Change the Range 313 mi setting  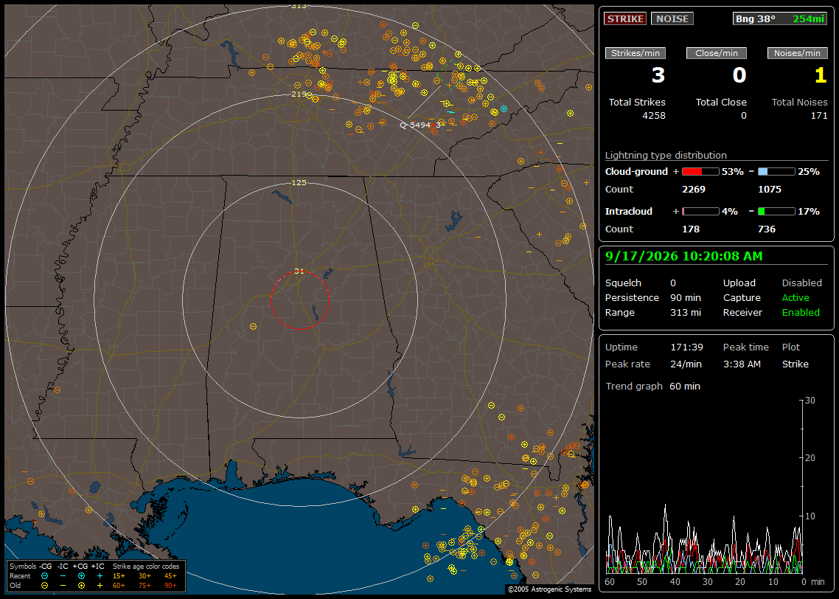pos(686,313)
